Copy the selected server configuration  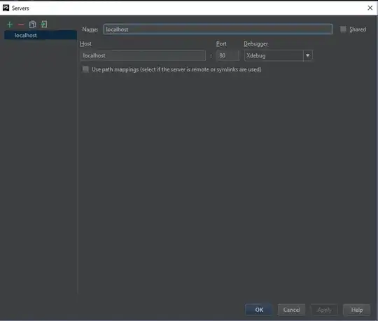pyautogui.click(x=32, y=25)
